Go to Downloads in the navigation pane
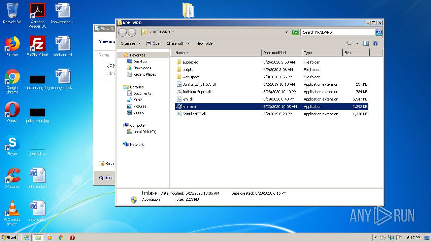Screen dimensions: 431x242 click(x=142, y=68)
